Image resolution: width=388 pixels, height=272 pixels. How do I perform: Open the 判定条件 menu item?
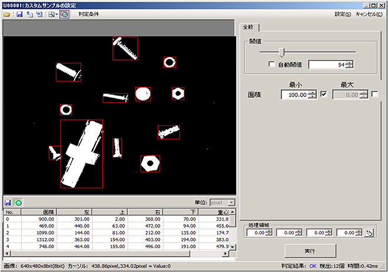click(x=89, y=14)
